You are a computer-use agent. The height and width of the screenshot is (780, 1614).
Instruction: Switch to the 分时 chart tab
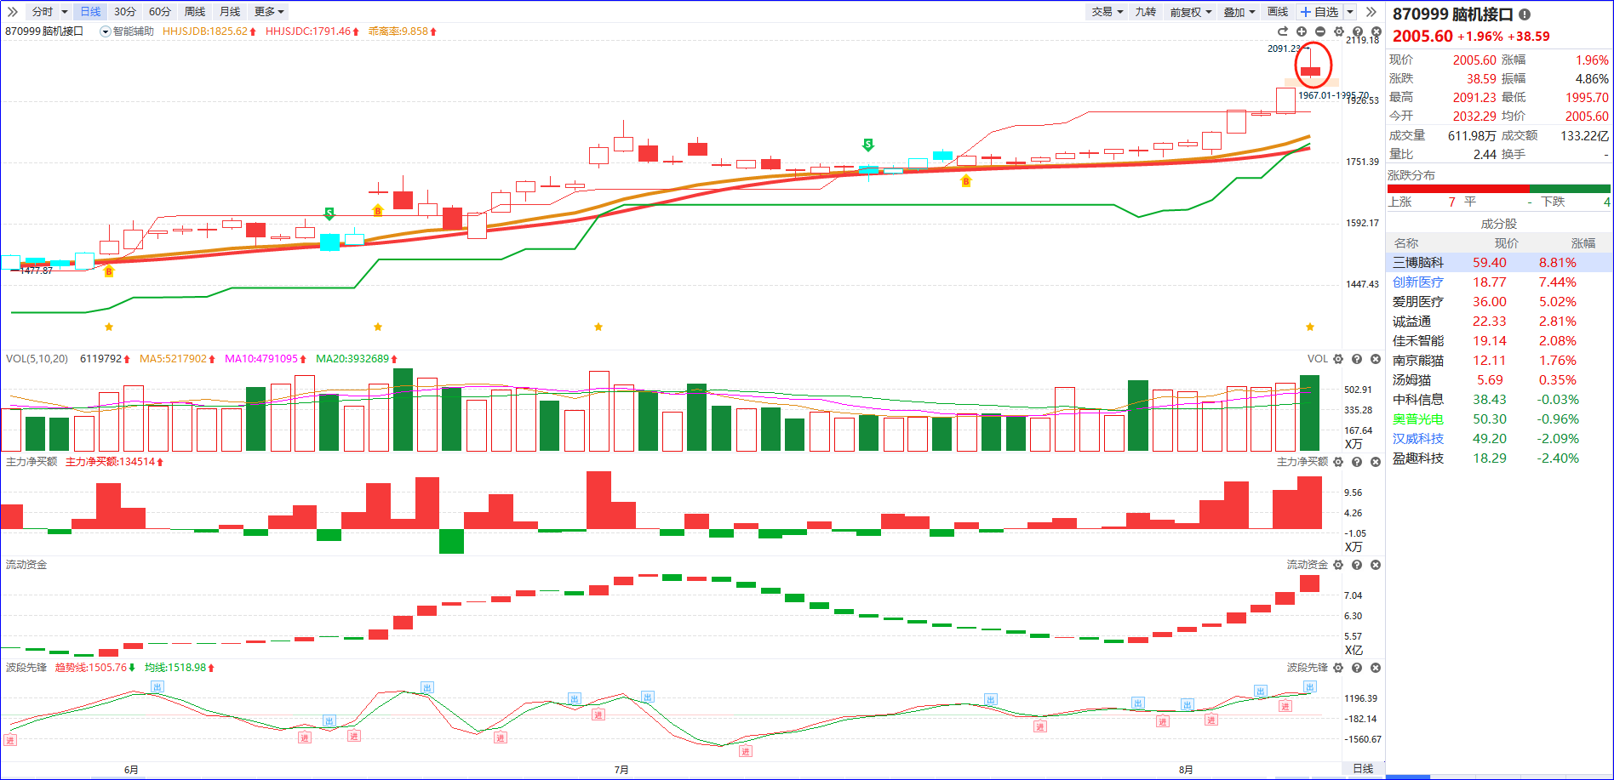coord(42,12)
